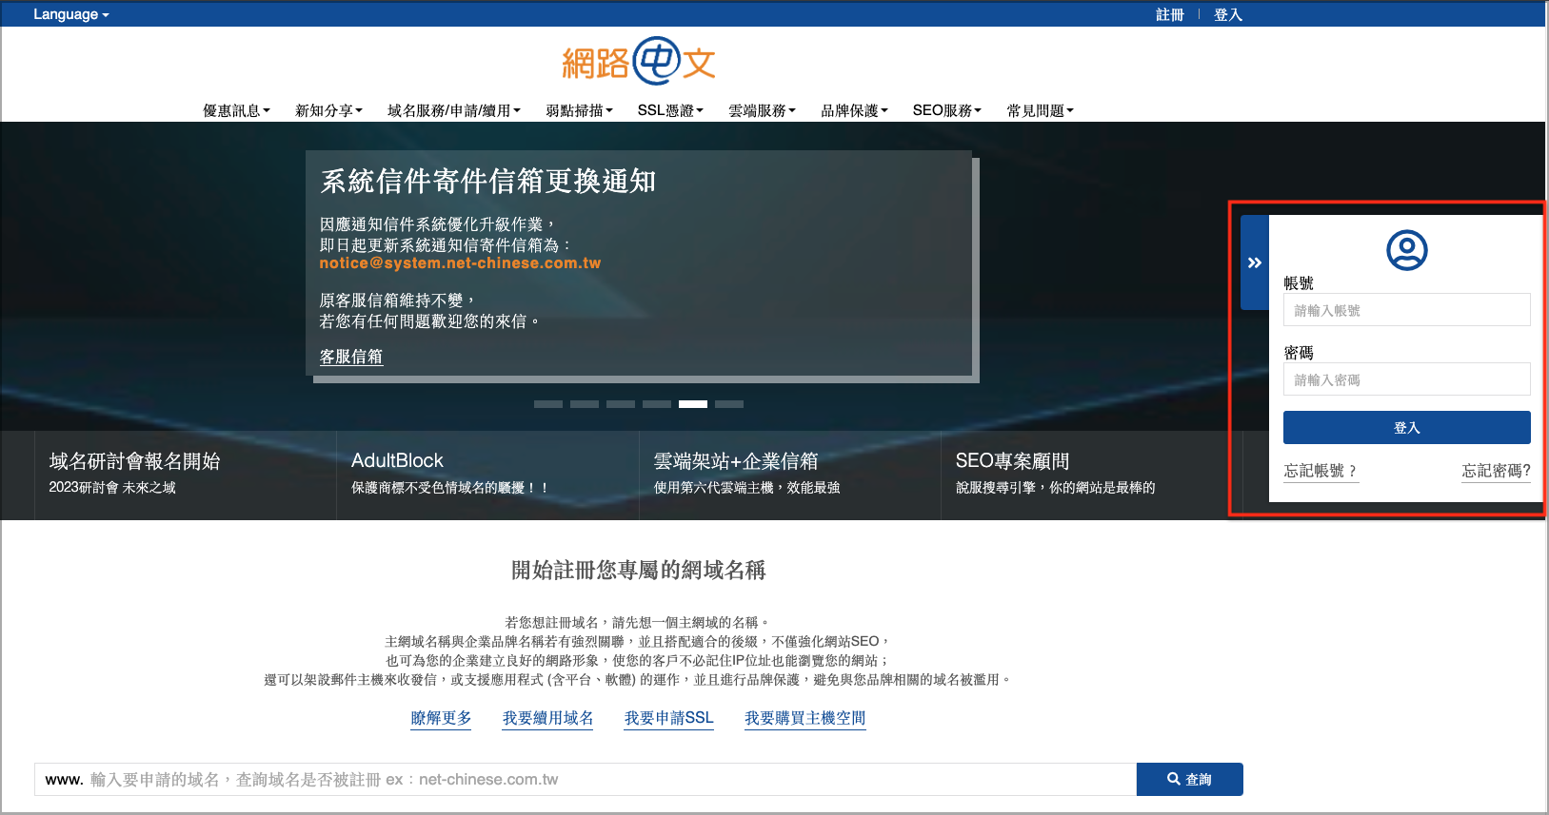Focus the 密碼 password input field
Viewport: 1549px width, 815px height.
(x=1406, y=379)
